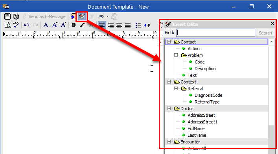Click the Find text field in Insert Data

pyautogui.click(x=216, y=33)
